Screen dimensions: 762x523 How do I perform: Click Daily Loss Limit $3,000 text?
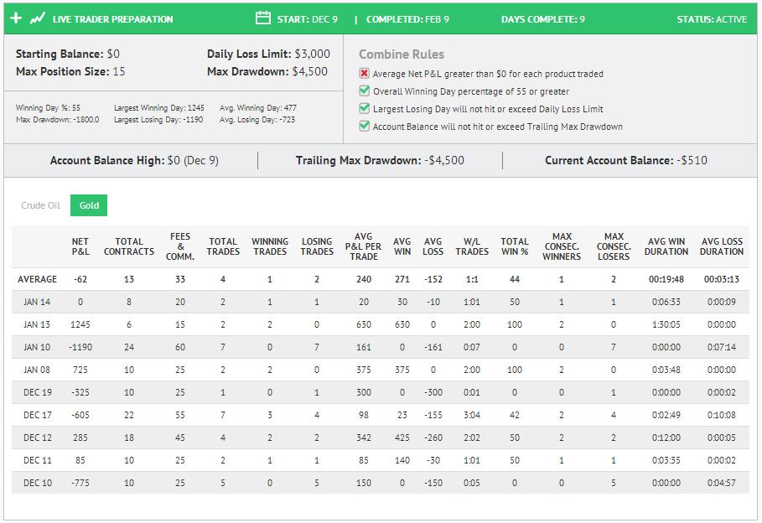268,54
